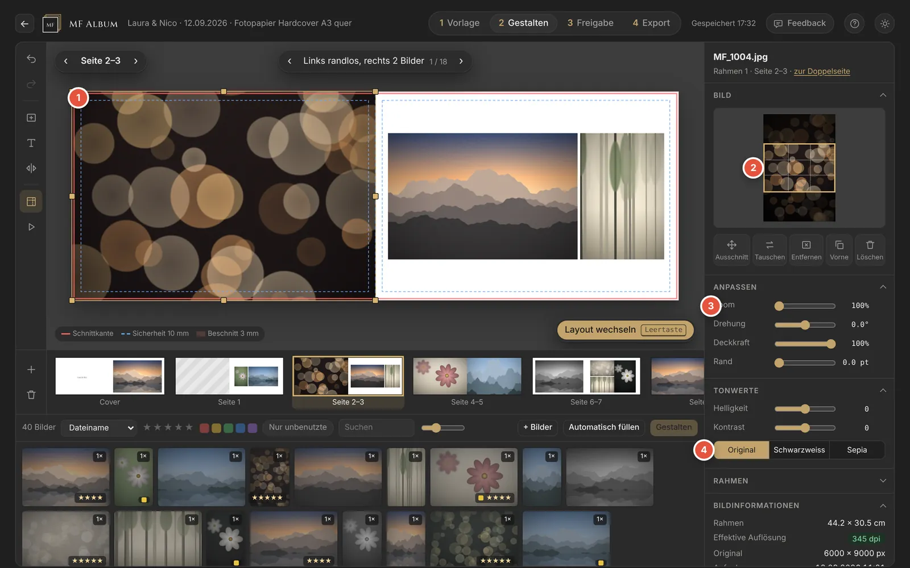Open the 2 Gestalten step
Screen dimensions: 910x568
pyautogui.click(x=523, y=23)
